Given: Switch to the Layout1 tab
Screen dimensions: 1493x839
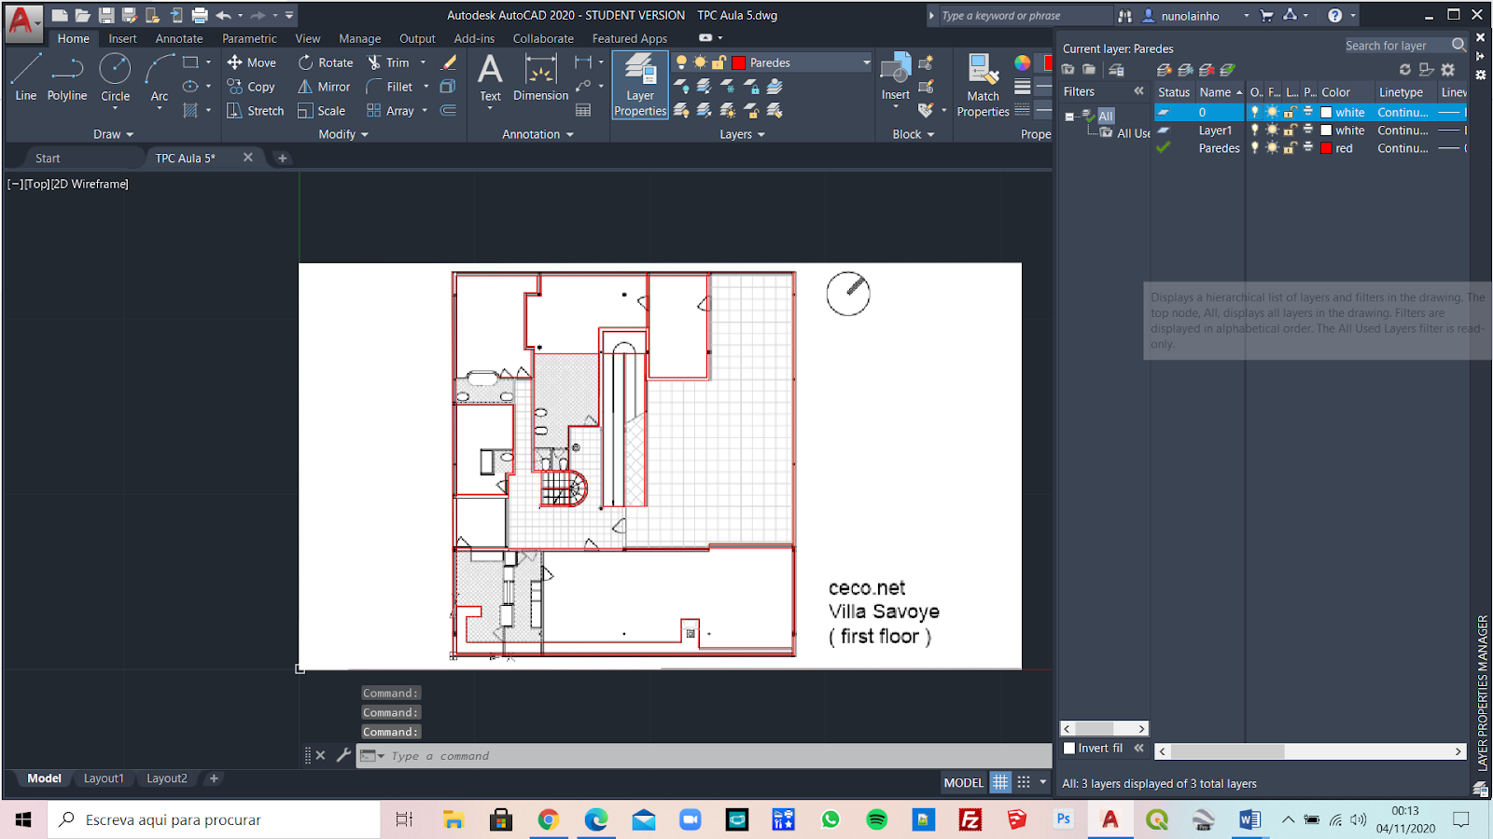Looking at the screenshot, I should [104, 778].
